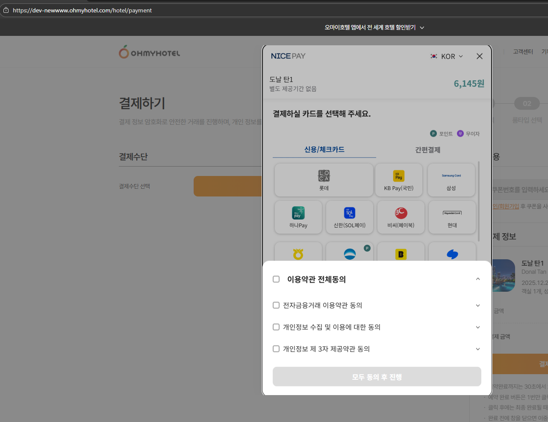Click the 02 step indicator

tap(527, 103)
